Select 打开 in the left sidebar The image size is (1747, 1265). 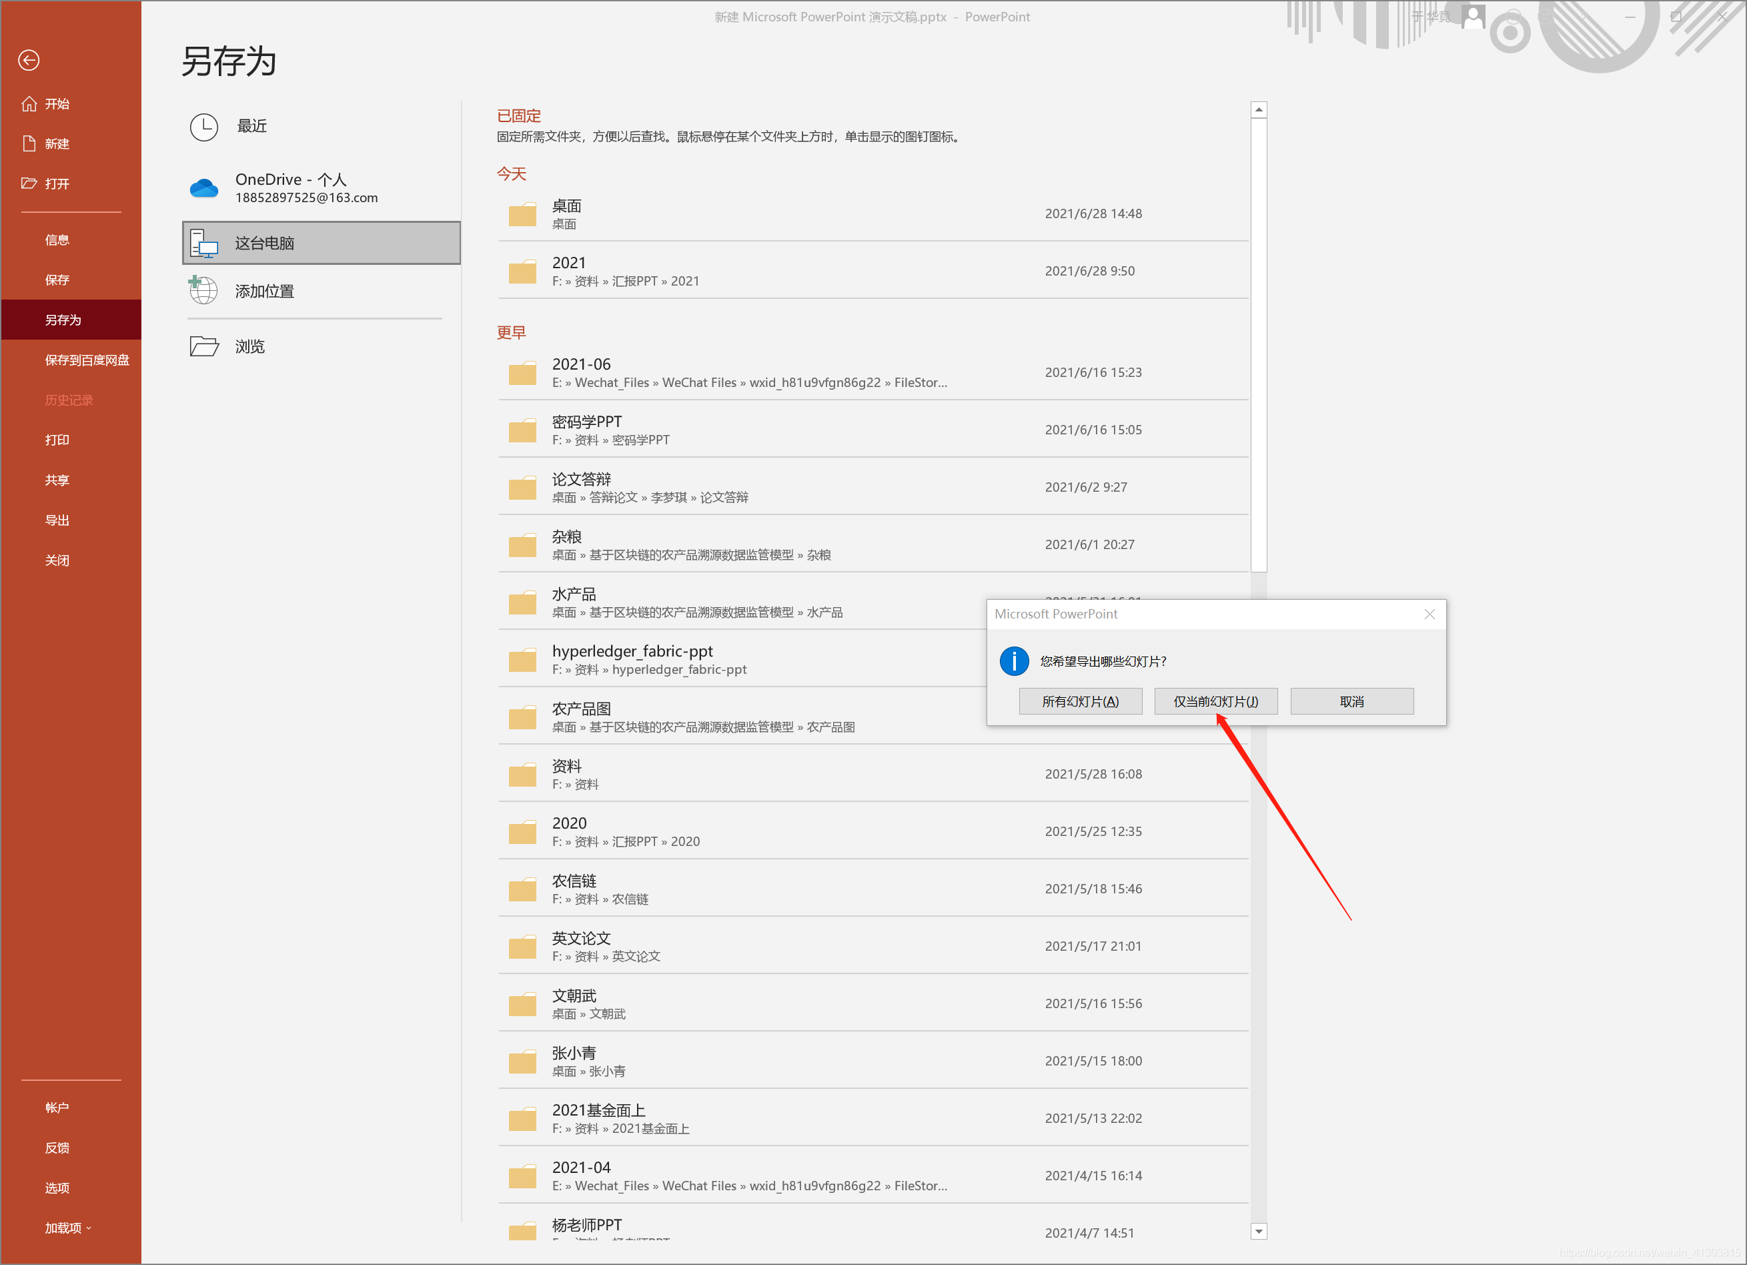click(71, 184)
